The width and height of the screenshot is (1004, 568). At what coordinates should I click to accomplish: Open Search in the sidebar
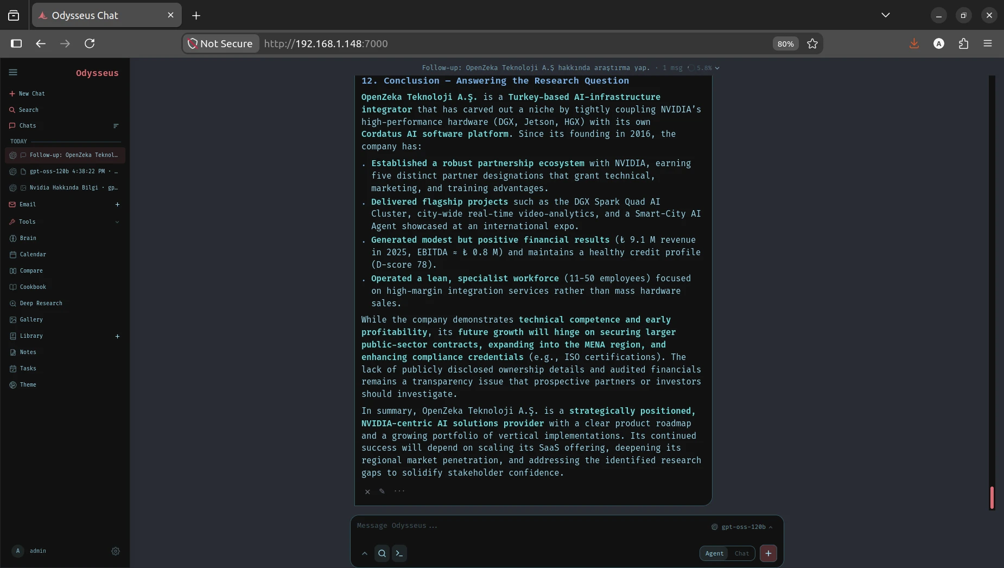[x=24, y=110]
